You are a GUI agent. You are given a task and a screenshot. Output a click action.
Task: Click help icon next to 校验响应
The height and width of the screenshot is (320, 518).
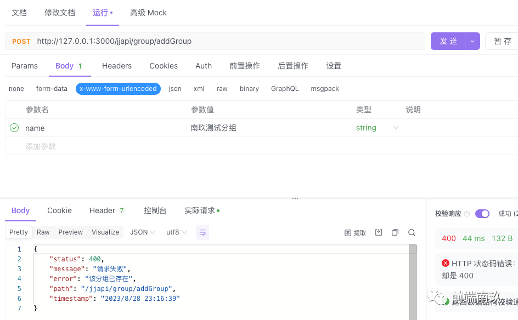click(x=467, y=214)
